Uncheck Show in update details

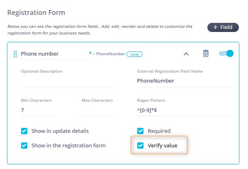click(x=24, y=131)
